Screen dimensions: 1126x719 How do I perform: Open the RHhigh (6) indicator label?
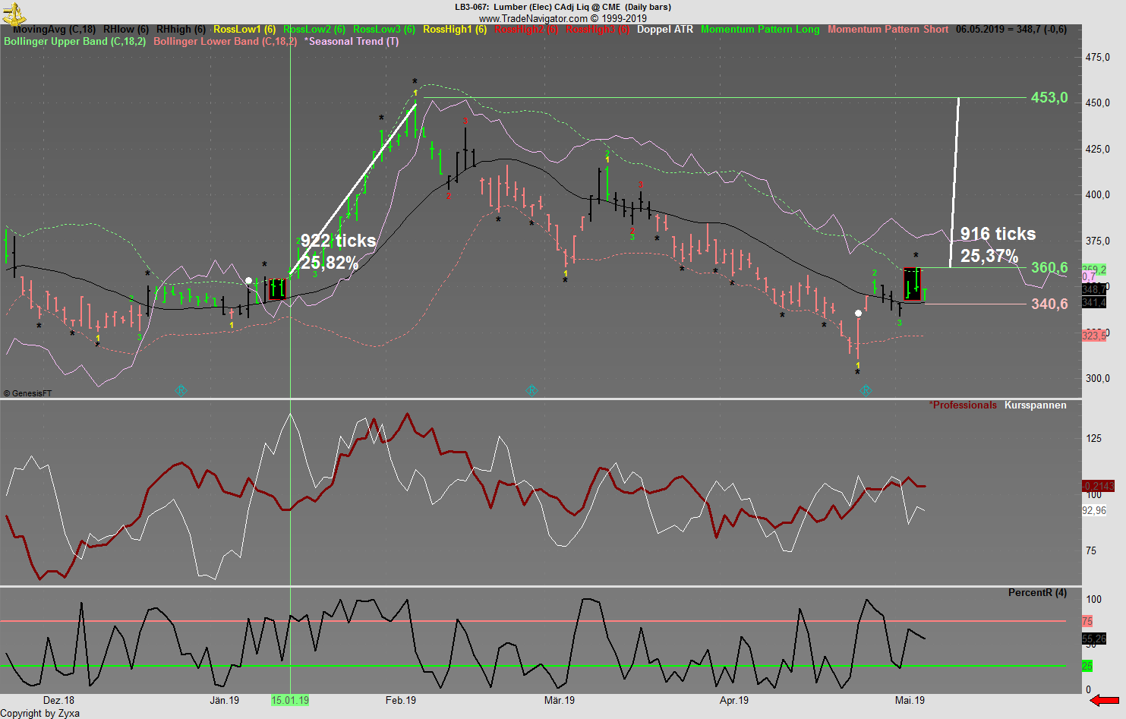click(x=181, y=30)
